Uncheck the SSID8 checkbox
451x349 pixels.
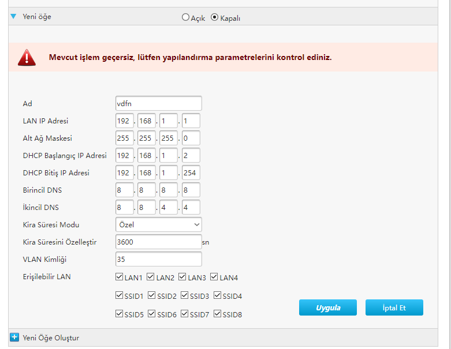pos(217,314)
